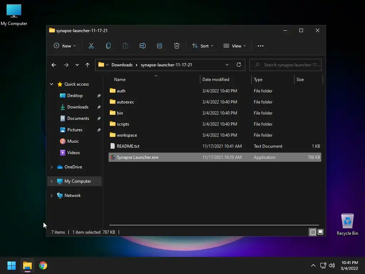The height and width of the screenshot is (274, 365).
Task: Click Downloads in the address breadcrumb
Action: point(122,65)
